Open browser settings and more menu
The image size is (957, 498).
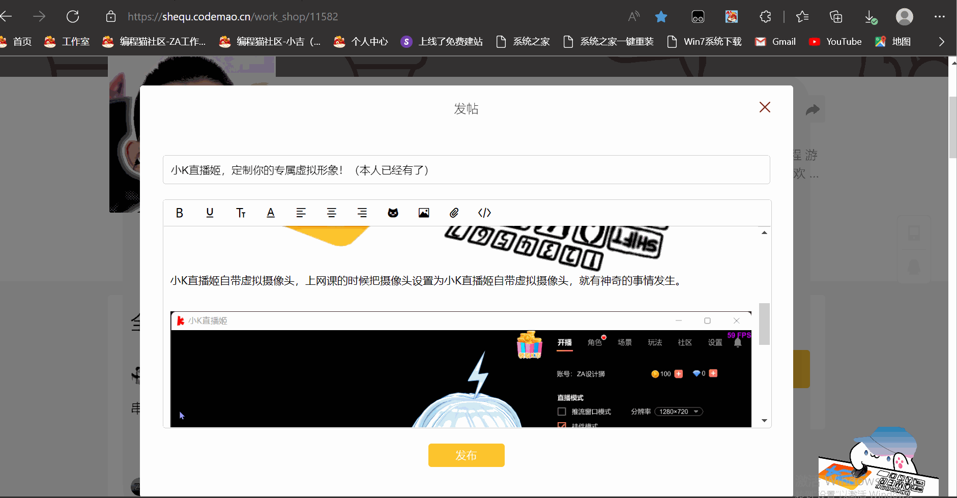tap(940, 17)
